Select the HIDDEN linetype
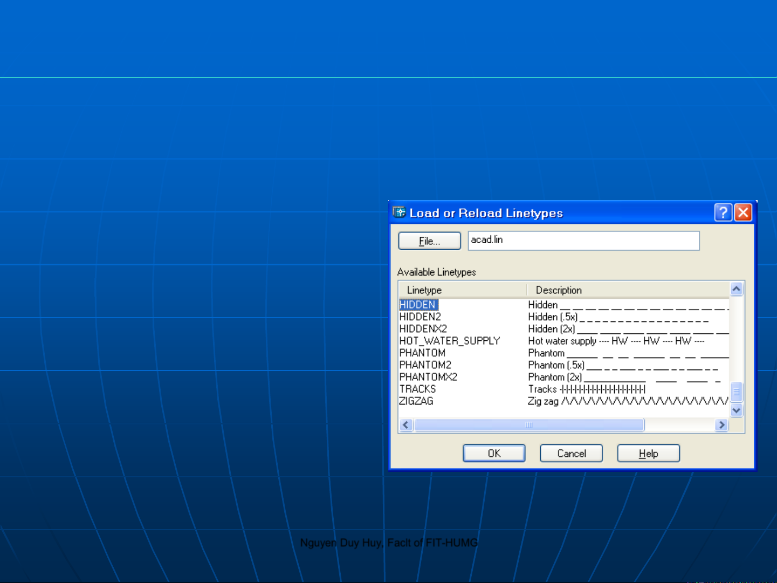The image size is (777, 583). point(417,305)
